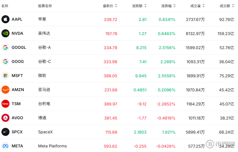Select the stock name 谷歌-A
238x152 pixels.
(45, 47)
